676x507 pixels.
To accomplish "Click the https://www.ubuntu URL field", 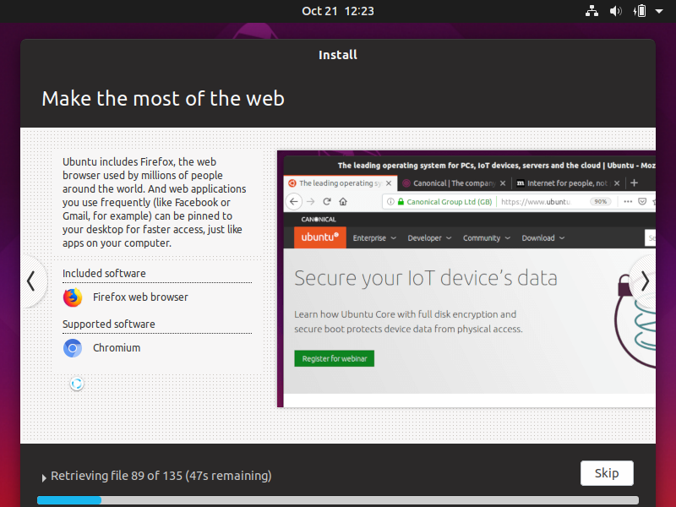I will click(x=536, y=202).
